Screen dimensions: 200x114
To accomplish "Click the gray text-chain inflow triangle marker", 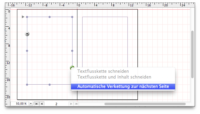I will [23, 17].
